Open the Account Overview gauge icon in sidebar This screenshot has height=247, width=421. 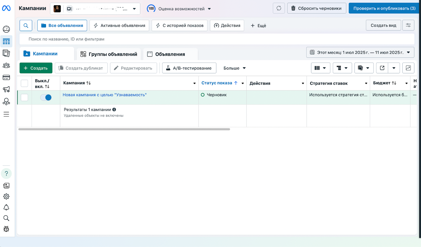(x=6, y=29)
